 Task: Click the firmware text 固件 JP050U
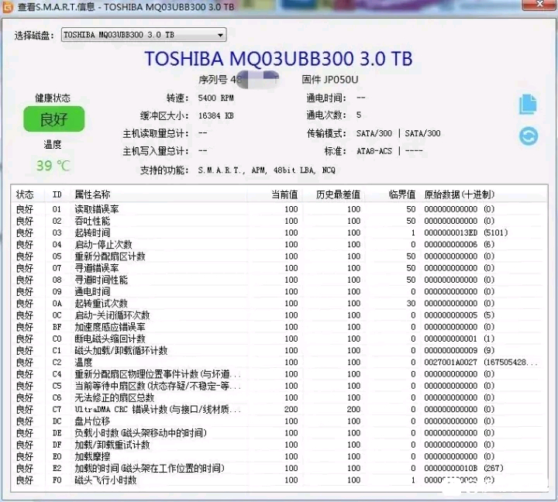click(x=330, y=79)
